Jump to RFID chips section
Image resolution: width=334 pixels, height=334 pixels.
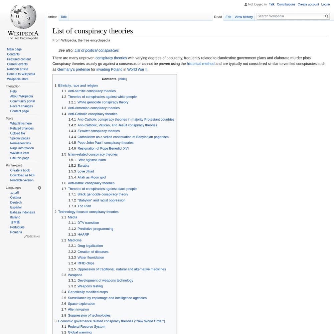[x=86, y=263]
